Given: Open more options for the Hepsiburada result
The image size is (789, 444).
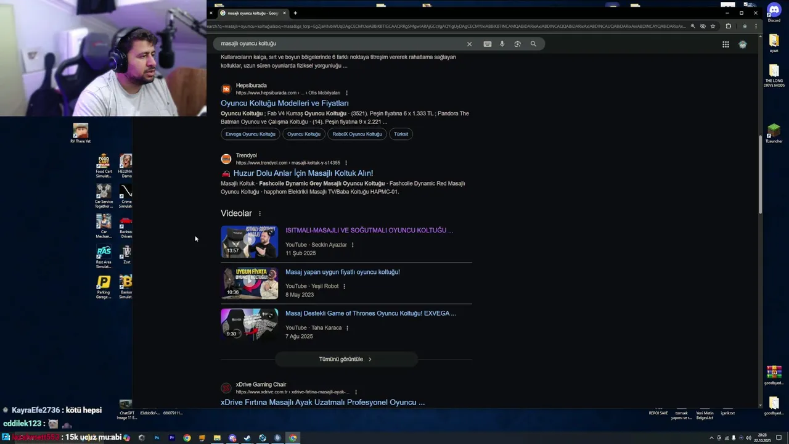Looking at the screenshot, I should click(346, 93).
